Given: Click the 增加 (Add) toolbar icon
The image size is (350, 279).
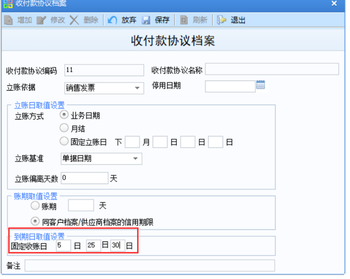Looking at the screenshot, I should pos(9,20).
